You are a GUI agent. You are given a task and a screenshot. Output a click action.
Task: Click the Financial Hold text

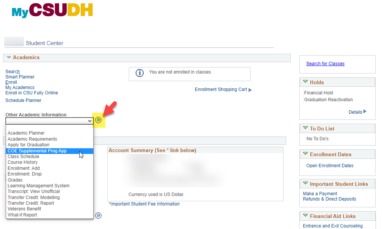coord(318,93)
